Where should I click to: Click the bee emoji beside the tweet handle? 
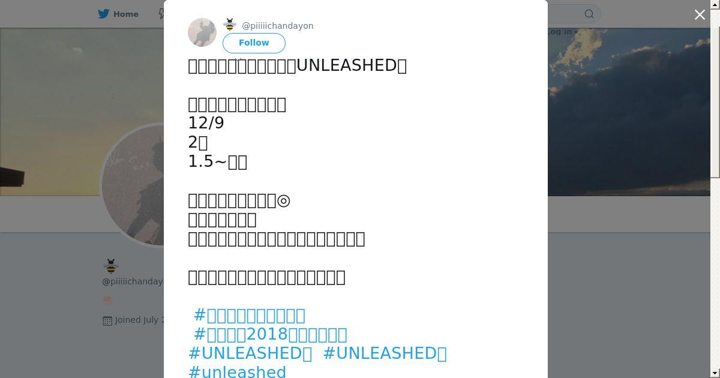click(230, 25)
